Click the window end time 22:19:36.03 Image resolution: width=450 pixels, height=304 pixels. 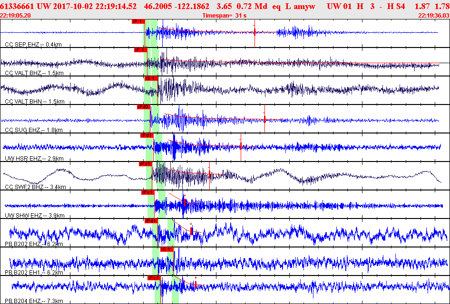coord(434,16)
